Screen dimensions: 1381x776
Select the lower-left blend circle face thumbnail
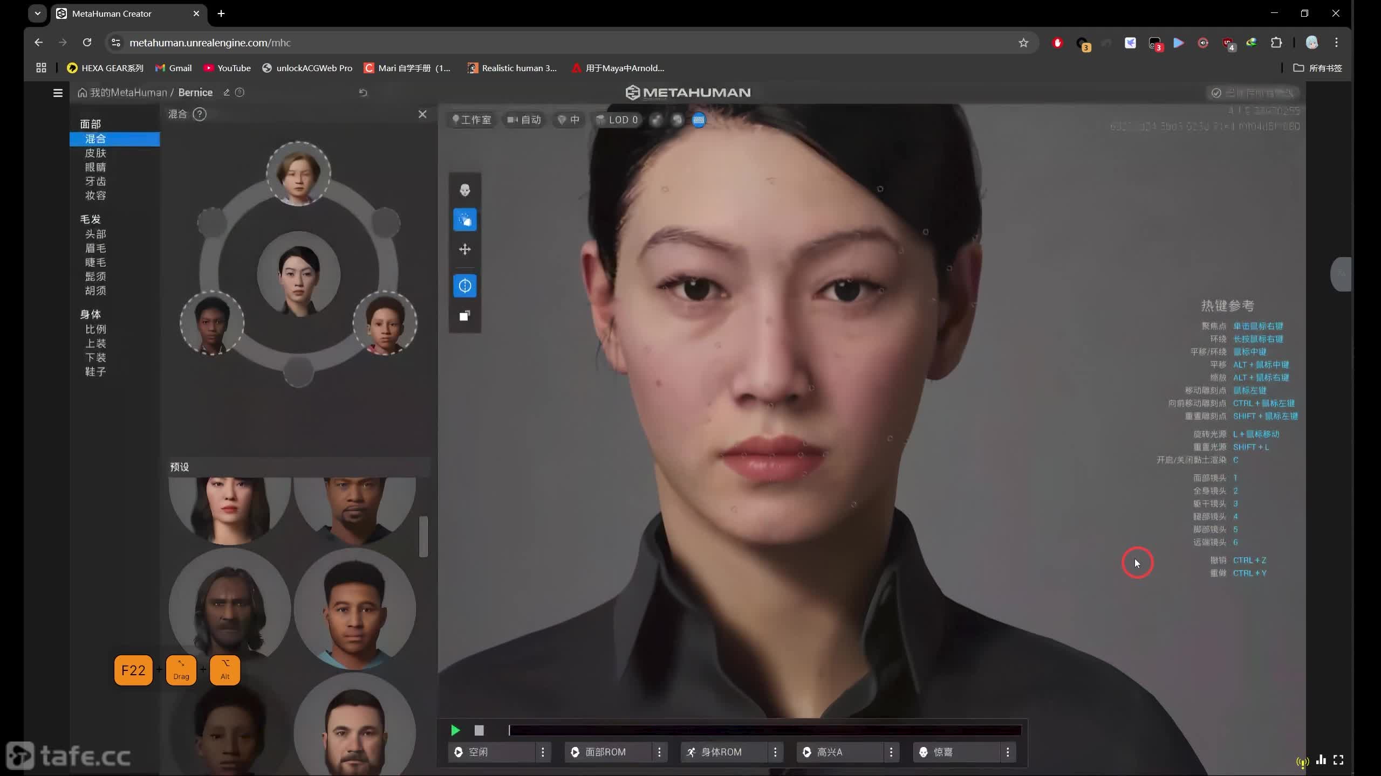[212, 323]
